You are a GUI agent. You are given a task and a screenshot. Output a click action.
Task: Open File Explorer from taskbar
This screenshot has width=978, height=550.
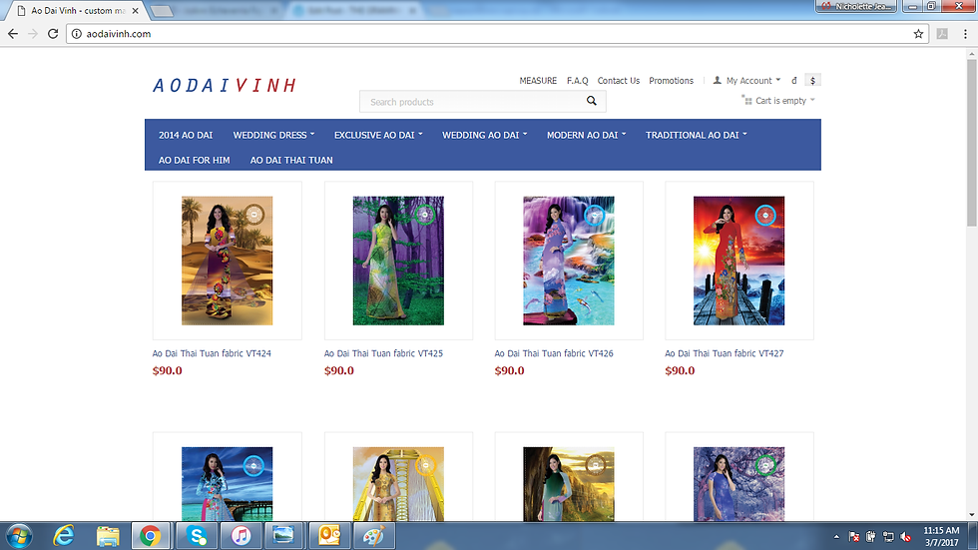tap(108, 536)
